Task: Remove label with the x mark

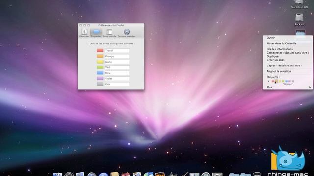Action: 268,81
